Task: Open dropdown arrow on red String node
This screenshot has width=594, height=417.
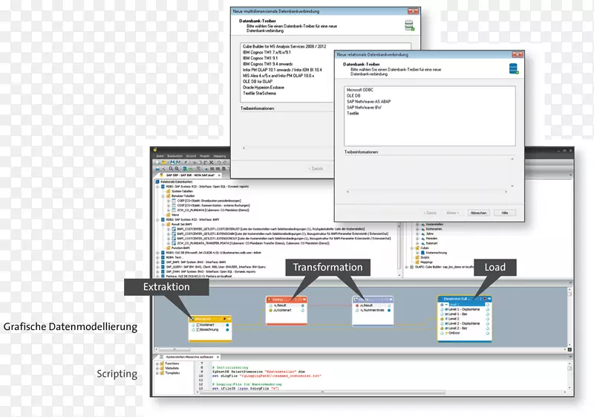Action: (x=304, y=300)
